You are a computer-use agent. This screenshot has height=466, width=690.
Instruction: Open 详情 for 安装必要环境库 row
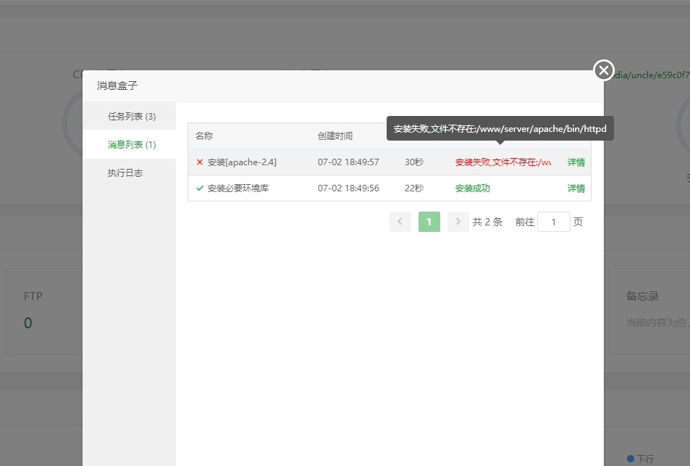click(x=576, y=188)
